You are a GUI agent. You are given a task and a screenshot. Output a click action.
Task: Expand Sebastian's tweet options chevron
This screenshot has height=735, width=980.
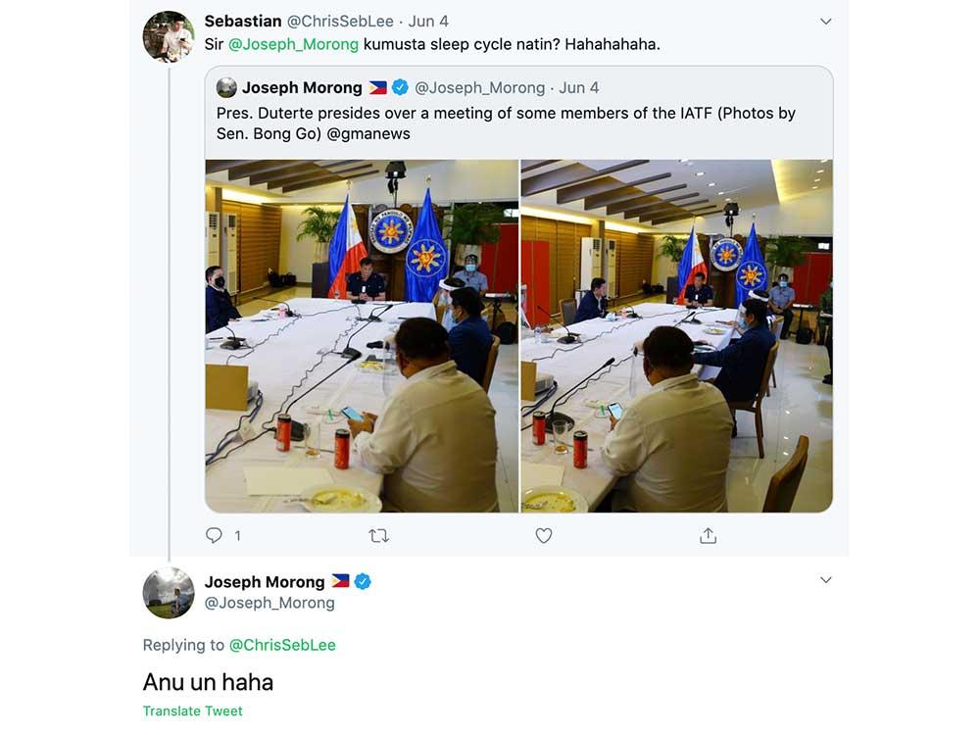(825, 22)
